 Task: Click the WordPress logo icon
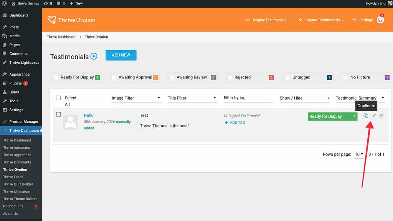[x=5, y=3]
